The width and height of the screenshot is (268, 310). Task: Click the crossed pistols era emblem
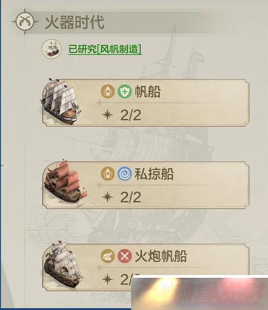24,21
